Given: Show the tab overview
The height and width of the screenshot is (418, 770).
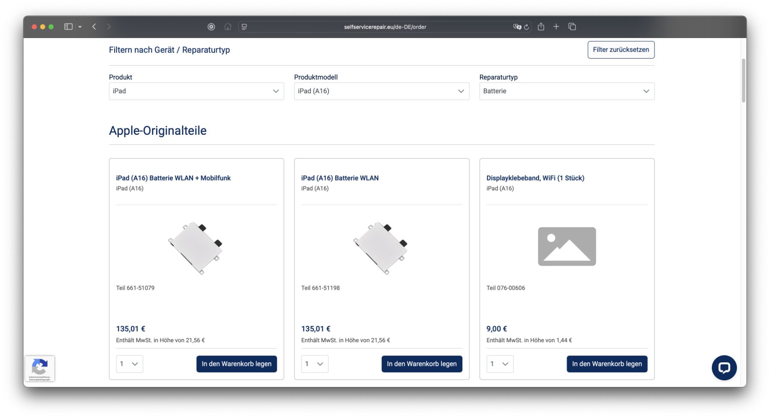Looking at the screenshot, I should pos(572,27).
